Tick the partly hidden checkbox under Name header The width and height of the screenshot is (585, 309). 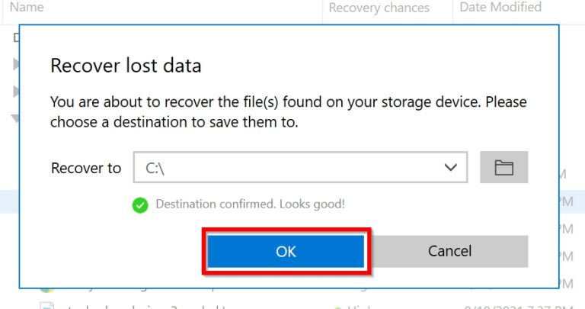click(16, 35)
